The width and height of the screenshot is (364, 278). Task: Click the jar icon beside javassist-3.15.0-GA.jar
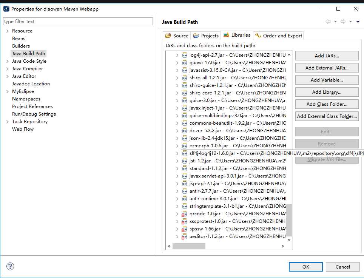pyautogui.click(x=185, y=70)
